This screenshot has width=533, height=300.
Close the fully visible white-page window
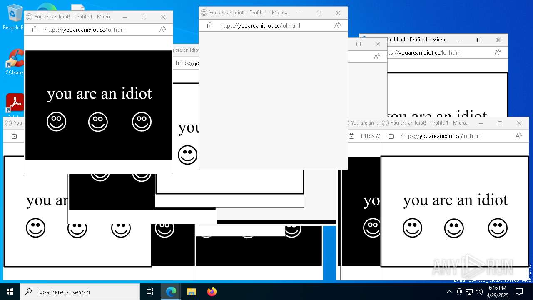pyautogui.click(x=519, y=123)
